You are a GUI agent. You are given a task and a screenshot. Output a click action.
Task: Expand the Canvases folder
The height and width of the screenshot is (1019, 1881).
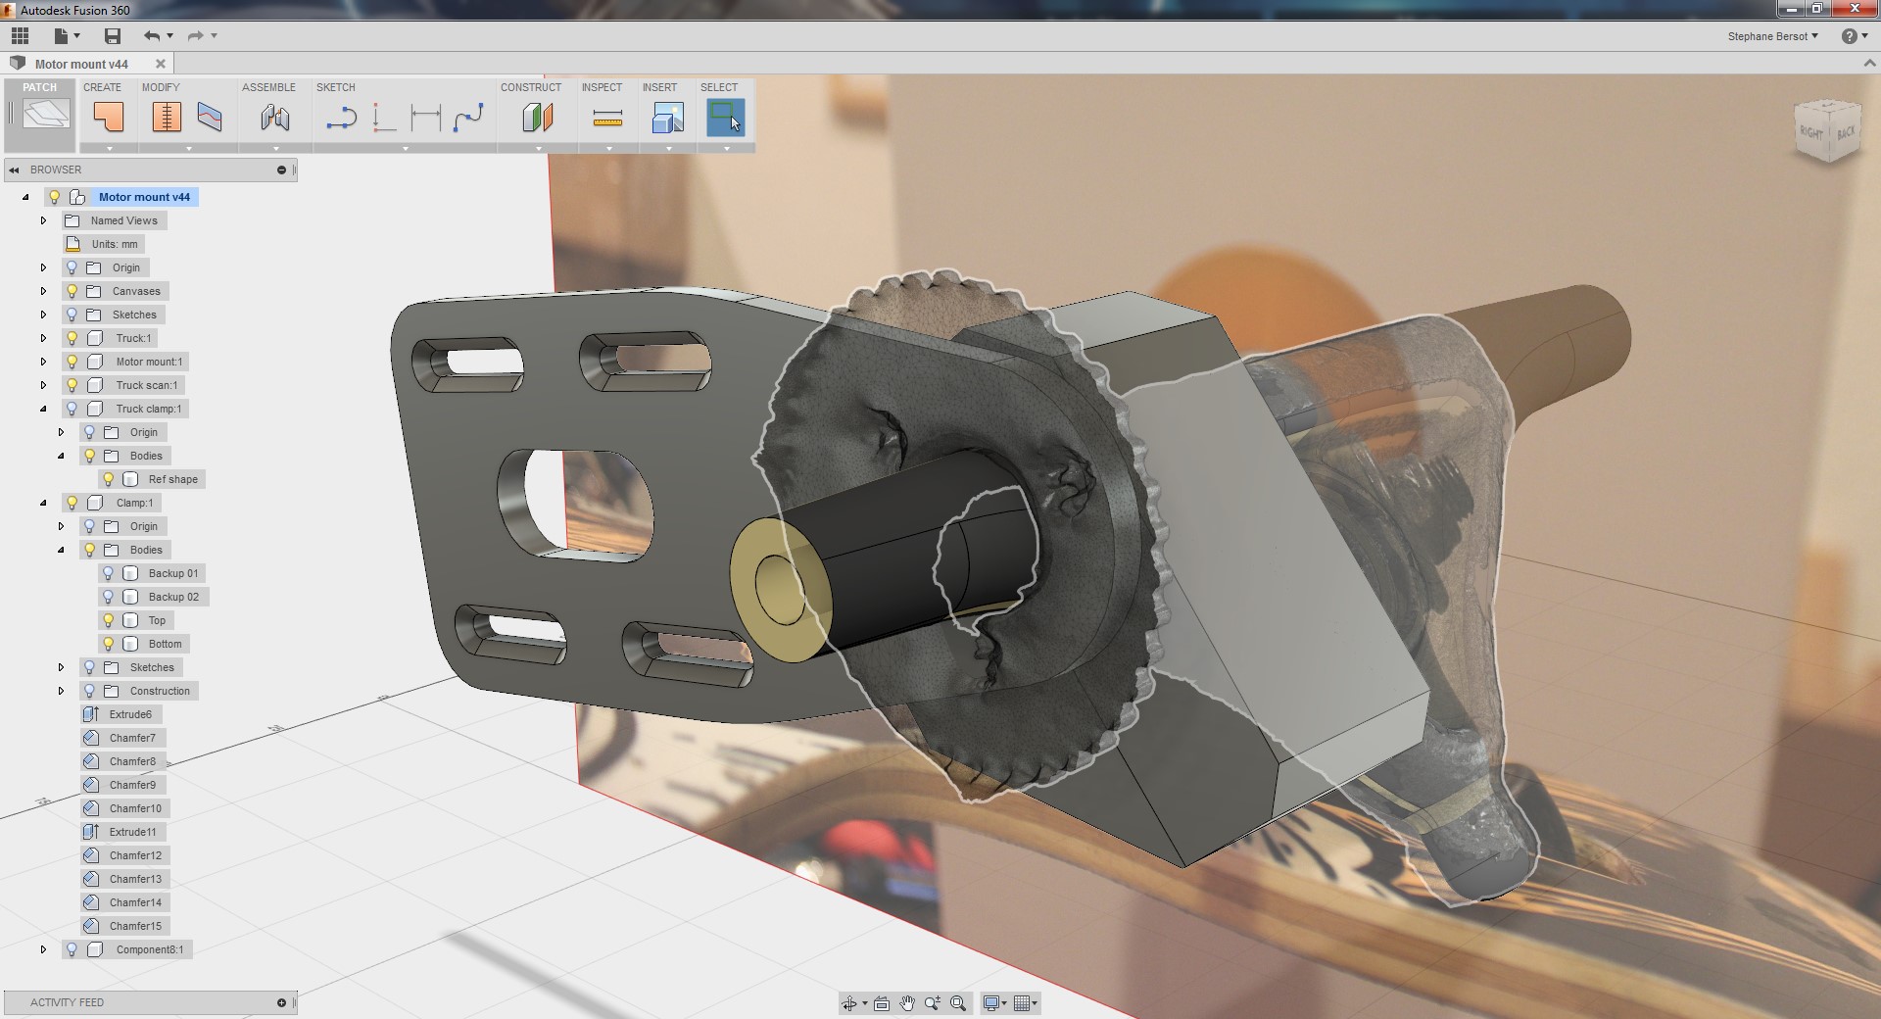pyautogui.click(x=43, y=291)
